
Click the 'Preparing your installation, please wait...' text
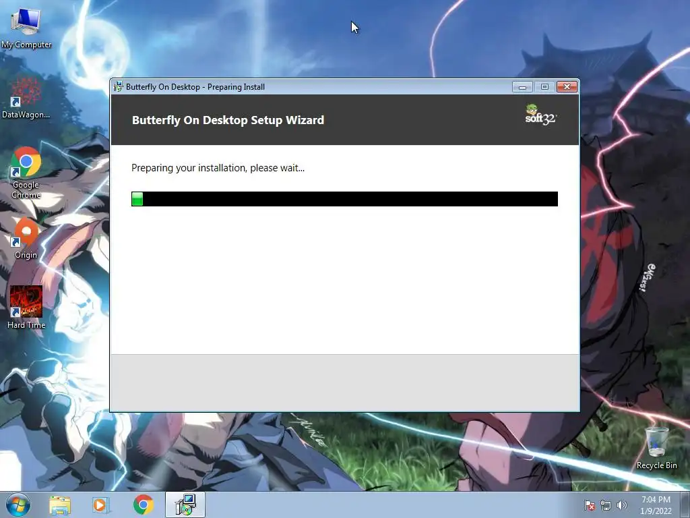pos(218,168)
